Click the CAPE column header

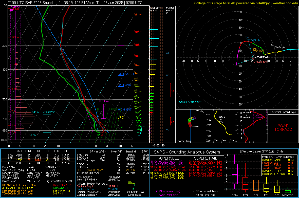click(19, 151)
